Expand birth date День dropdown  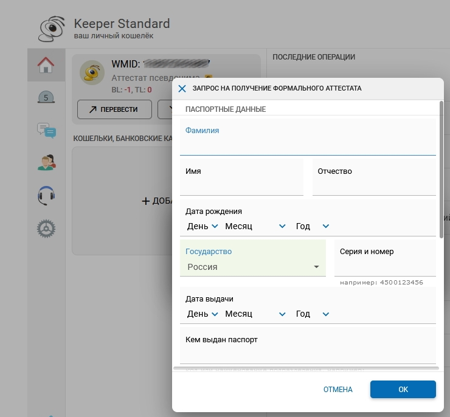pos(202,226)
